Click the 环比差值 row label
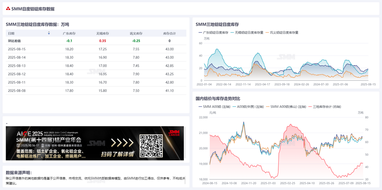The width and height of the screenshot is (382, 190). [15, 41]
